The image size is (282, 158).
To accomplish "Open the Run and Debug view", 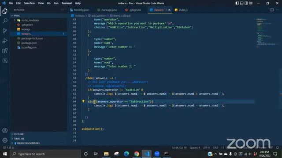I will pyautogui.click(x=5, y=41).
